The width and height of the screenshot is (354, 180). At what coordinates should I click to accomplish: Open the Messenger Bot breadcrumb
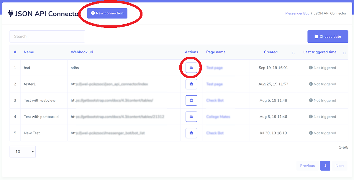(x=297, y=13)
